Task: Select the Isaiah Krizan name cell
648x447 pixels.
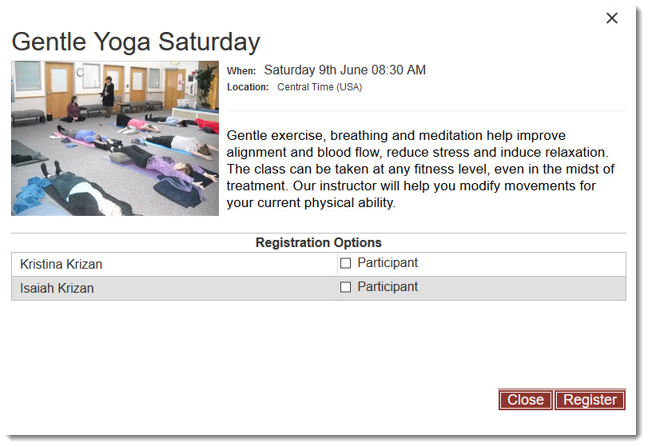Action: (174, 288)
